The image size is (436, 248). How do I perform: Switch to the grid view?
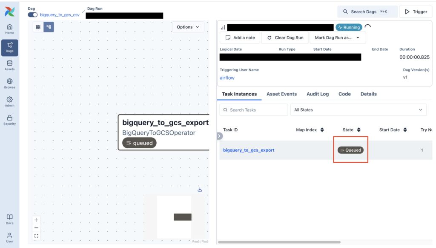(x=38, y=27)
